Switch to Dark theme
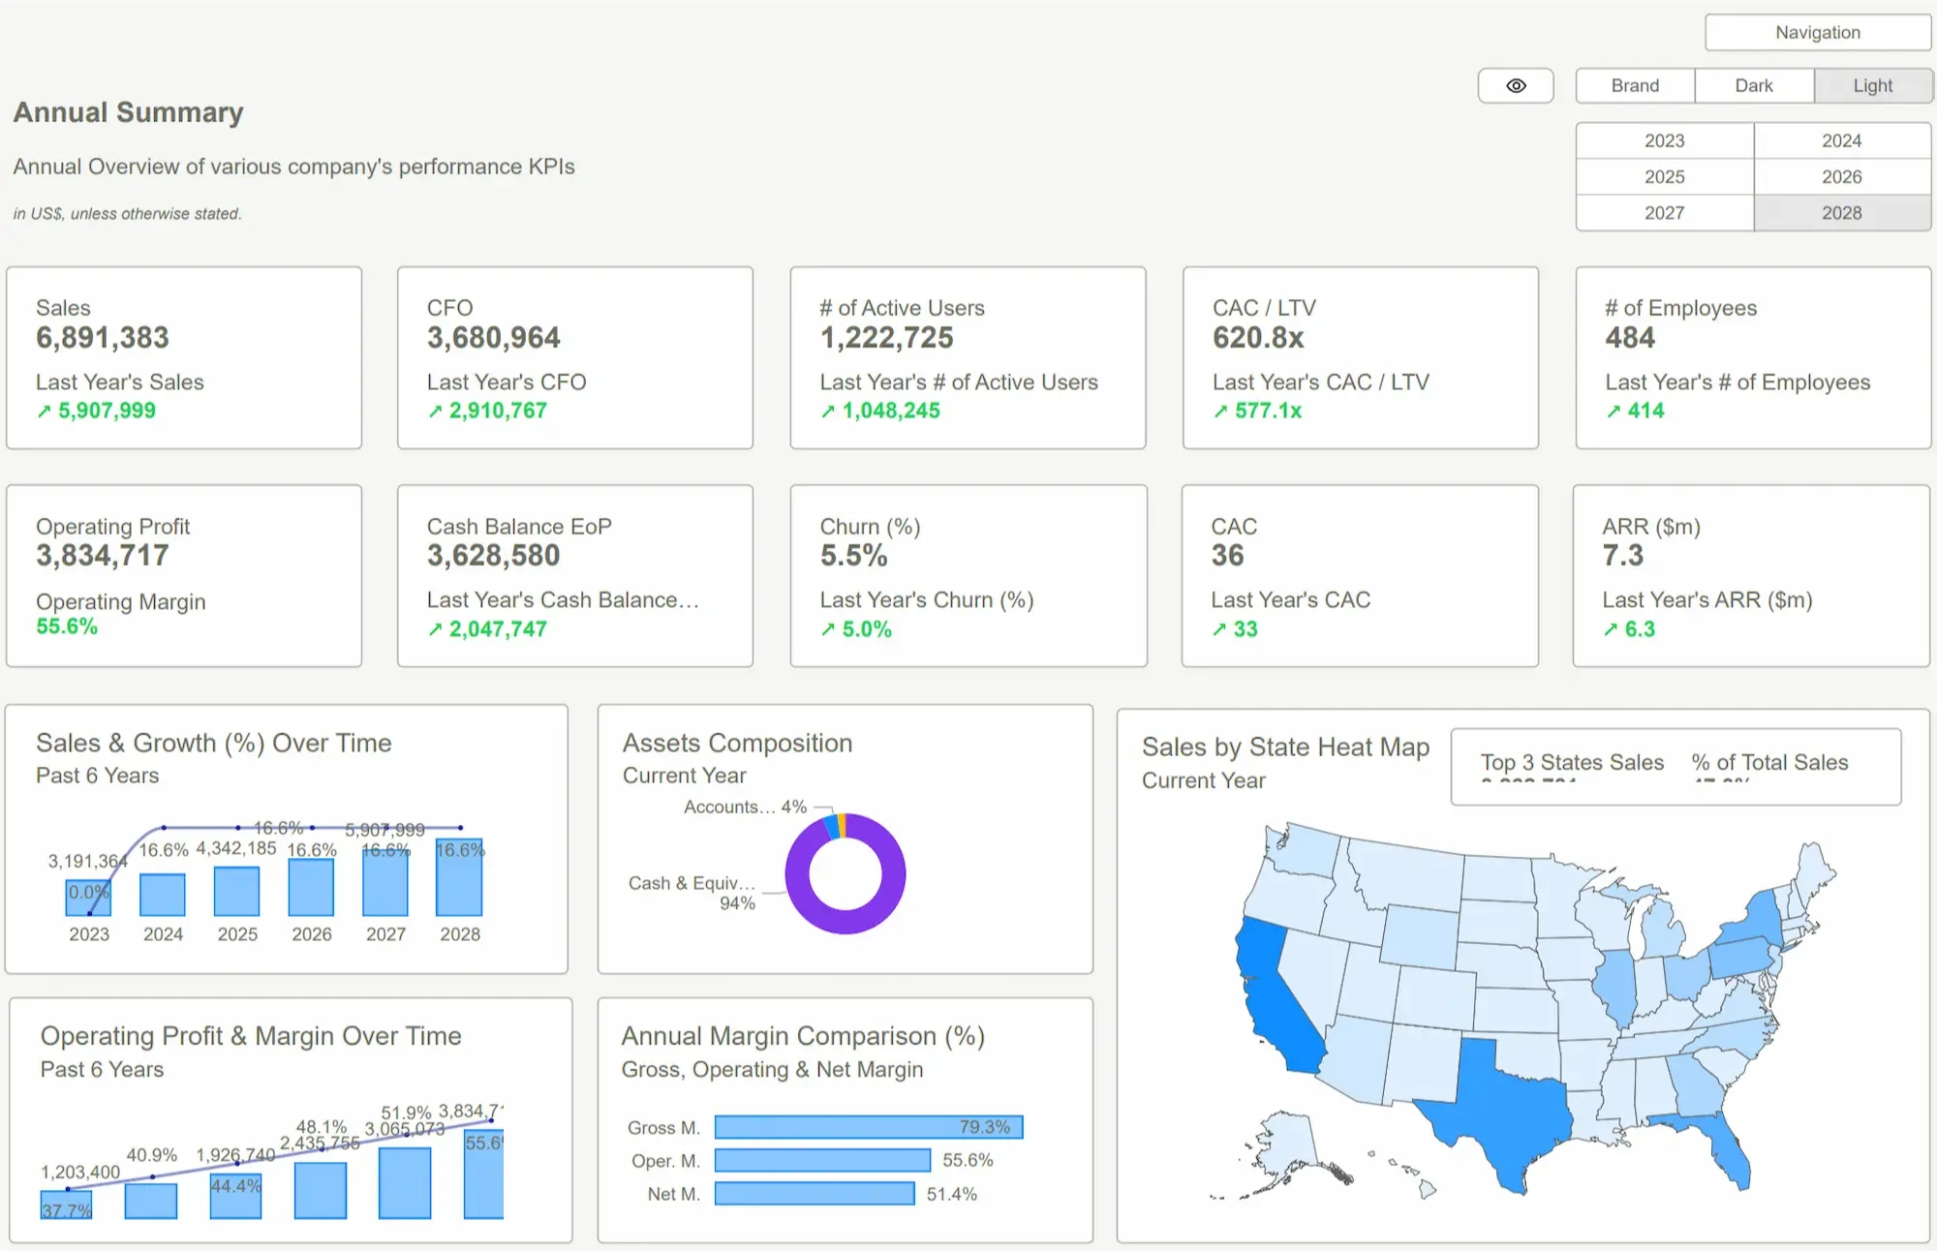 (x=1753, y=85)
